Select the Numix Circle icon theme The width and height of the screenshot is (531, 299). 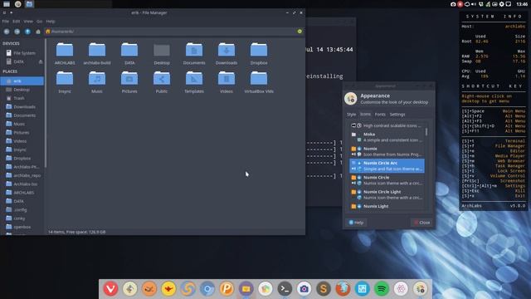(387, 180)
